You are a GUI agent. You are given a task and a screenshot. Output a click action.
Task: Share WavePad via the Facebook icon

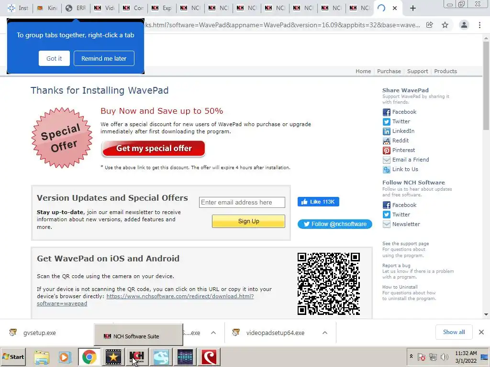tap(387, 112)
